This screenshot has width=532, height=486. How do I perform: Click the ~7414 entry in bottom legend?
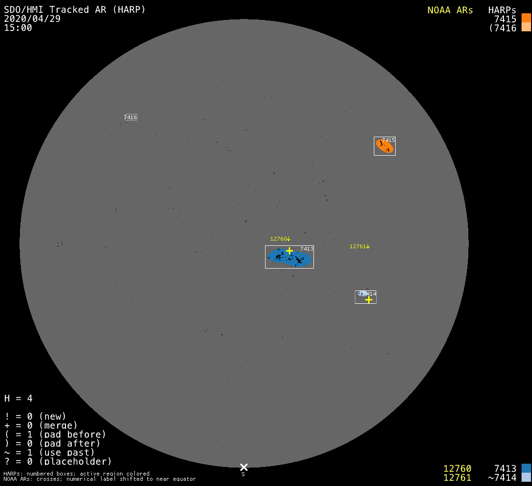click(x=502, y=477)
